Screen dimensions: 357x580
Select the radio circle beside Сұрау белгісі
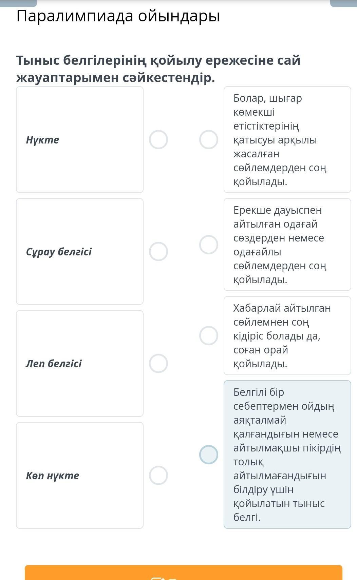[158, 251]
